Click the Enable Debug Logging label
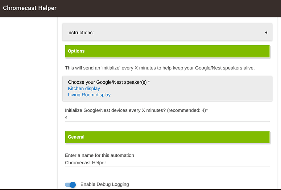 pos(105,184)
